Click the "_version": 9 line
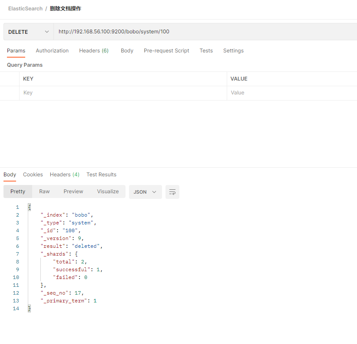Image resolution: width=357 pixels, height=344 pixels. tap(62, 238)
